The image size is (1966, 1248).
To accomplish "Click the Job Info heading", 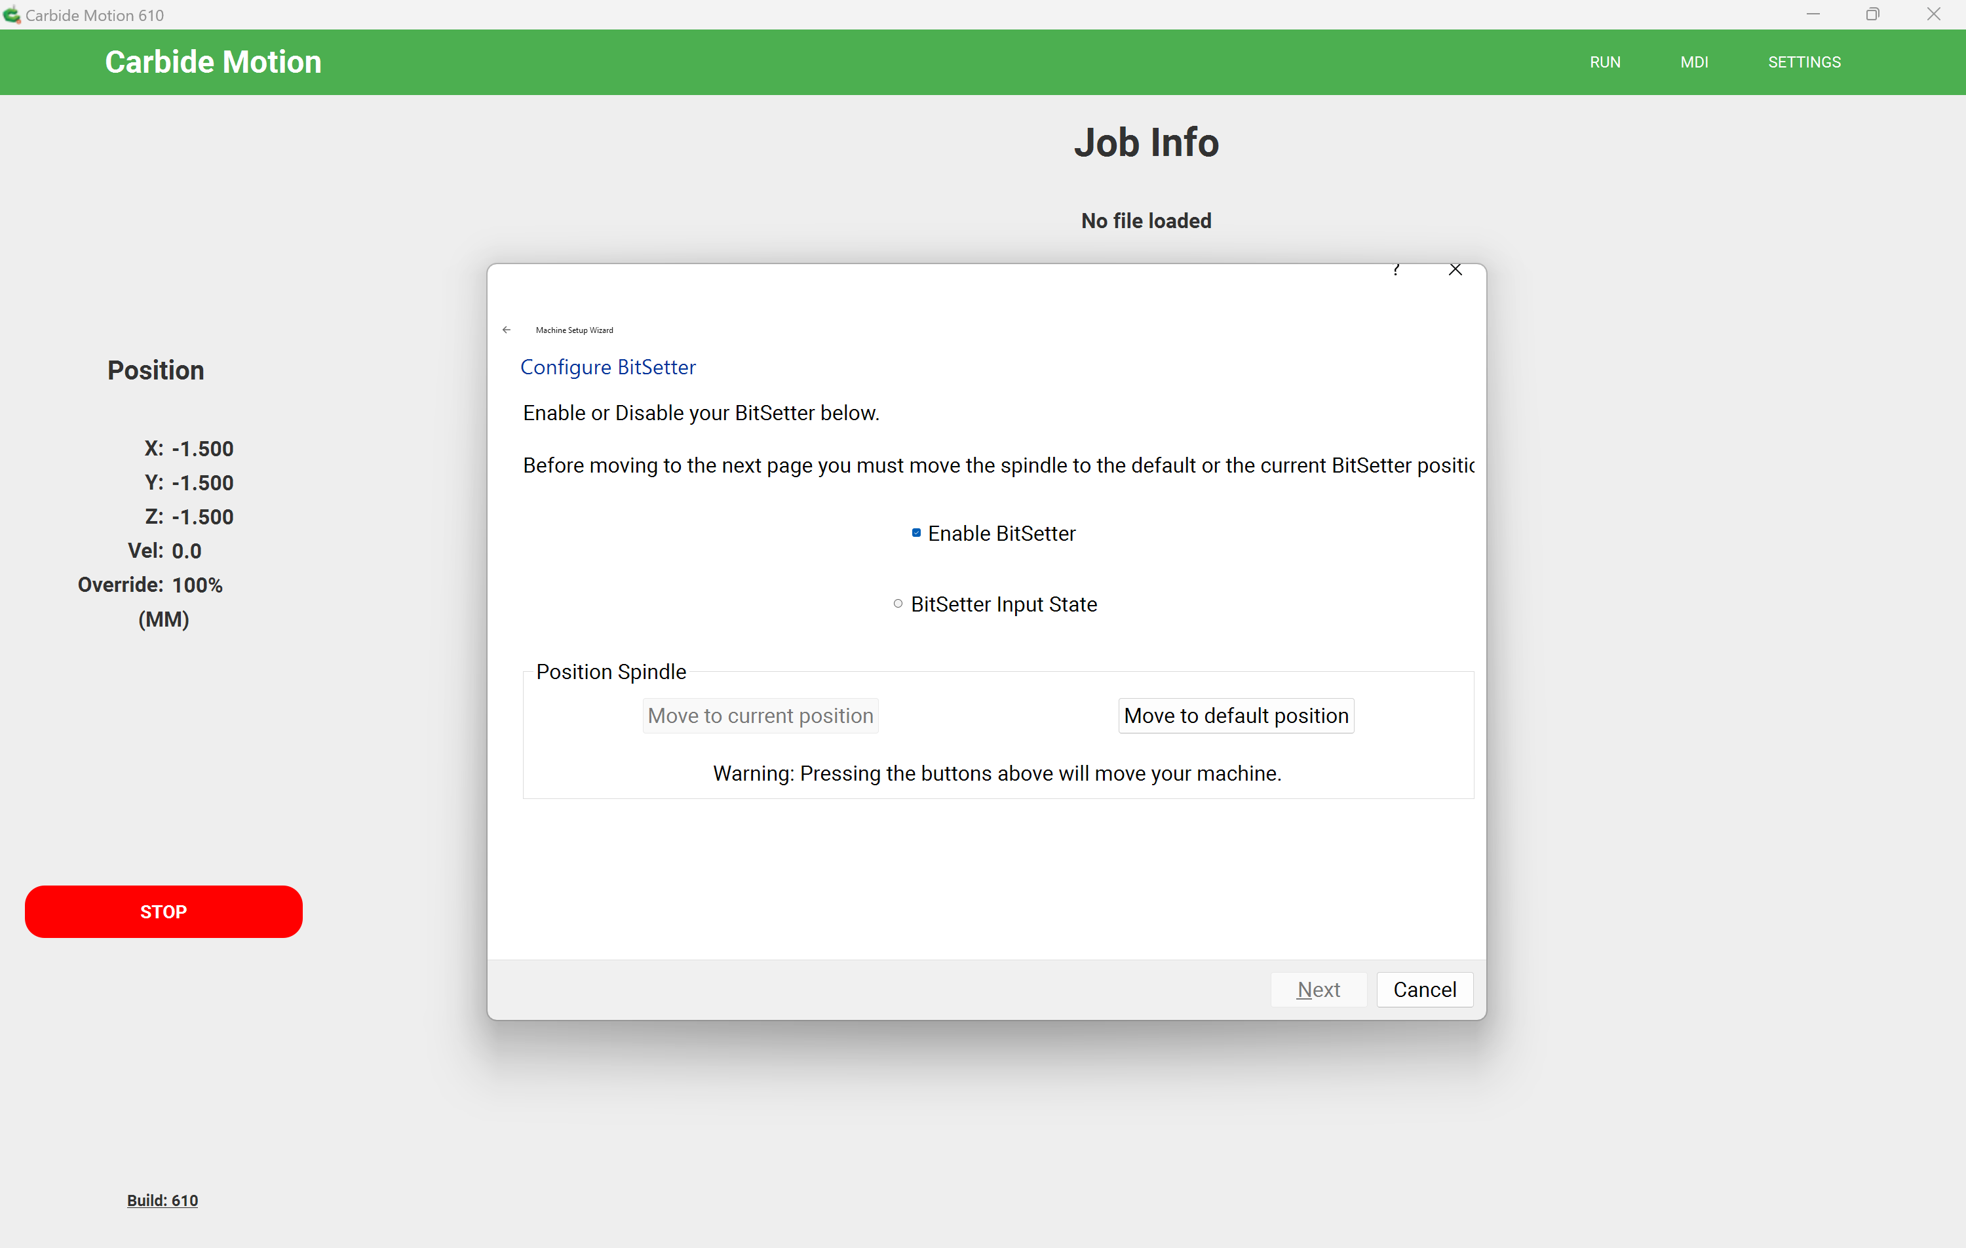I will [x=1146, y=142].
